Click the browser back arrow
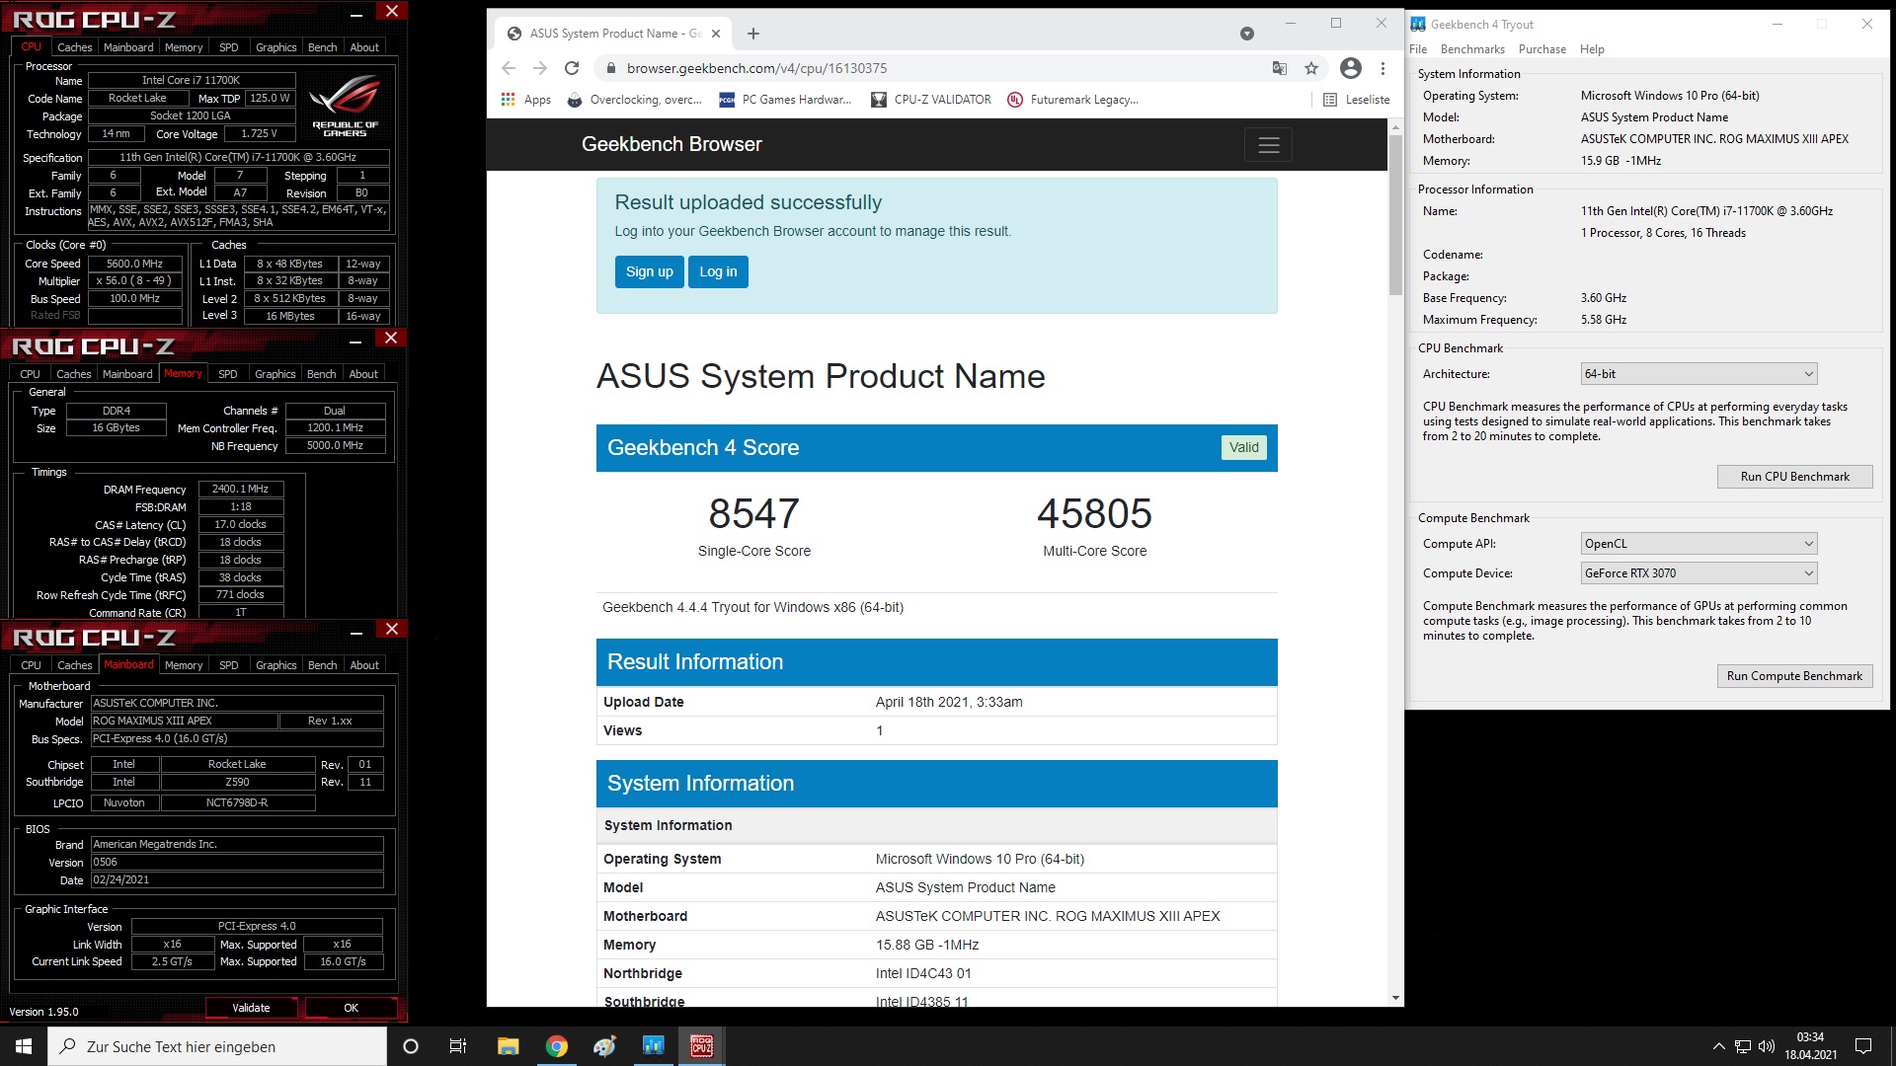The image size is (1896, 1066). [x=509, y=68]
